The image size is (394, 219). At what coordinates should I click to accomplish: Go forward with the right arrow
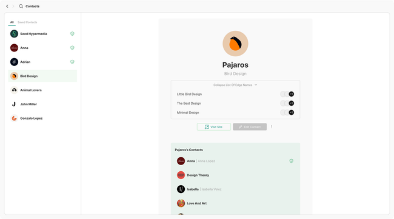pos(13,6)
